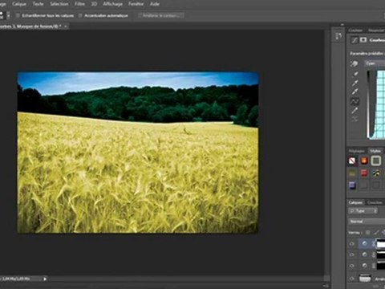
Task: Open the Aide menu
Action: 155,4
